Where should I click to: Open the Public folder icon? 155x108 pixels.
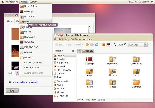point(136,71)
